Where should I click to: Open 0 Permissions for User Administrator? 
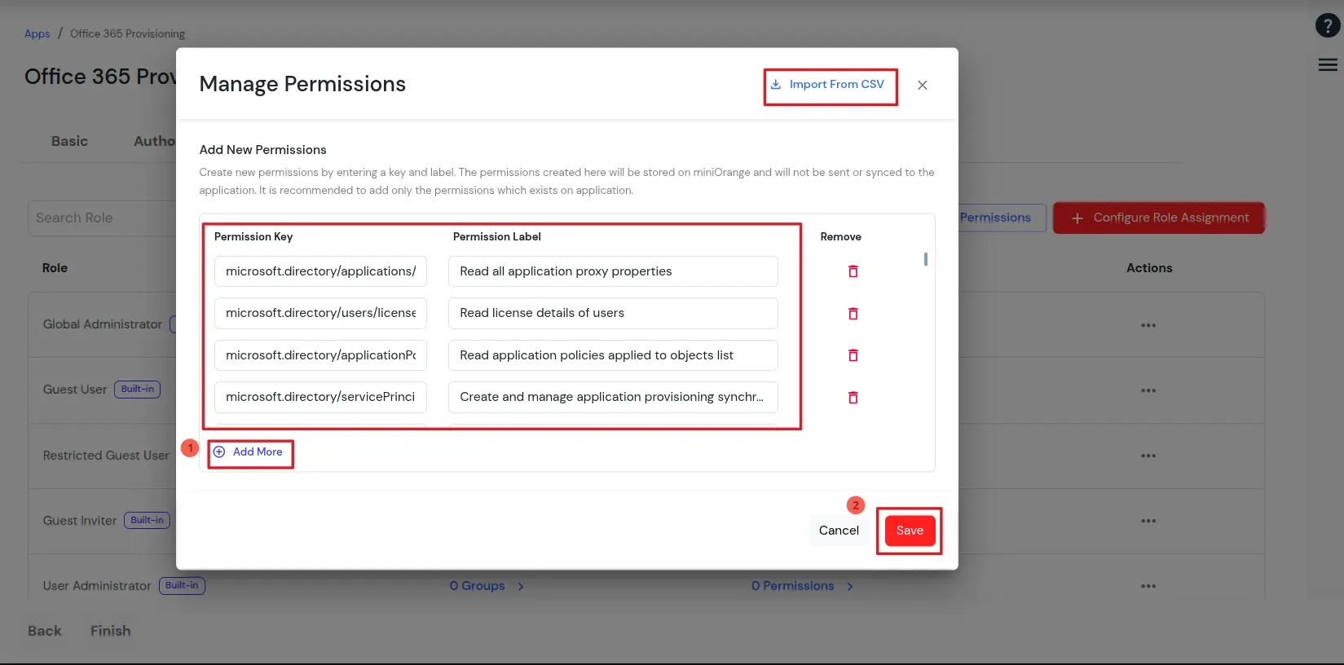click(x=802, y=586)
